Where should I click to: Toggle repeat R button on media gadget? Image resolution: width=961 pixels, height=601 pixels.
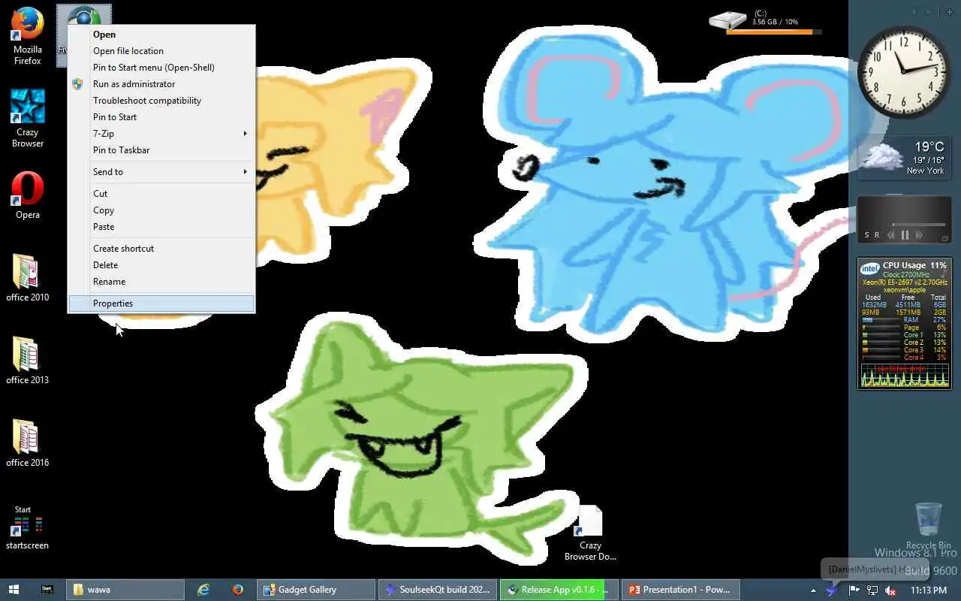point(876,235)
